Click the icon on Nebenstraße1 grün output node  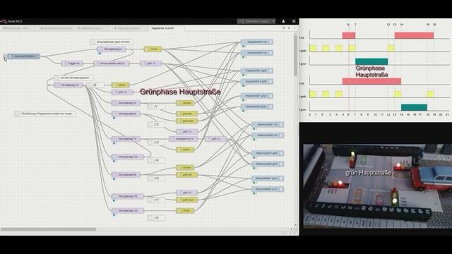(x=281, y=179)
